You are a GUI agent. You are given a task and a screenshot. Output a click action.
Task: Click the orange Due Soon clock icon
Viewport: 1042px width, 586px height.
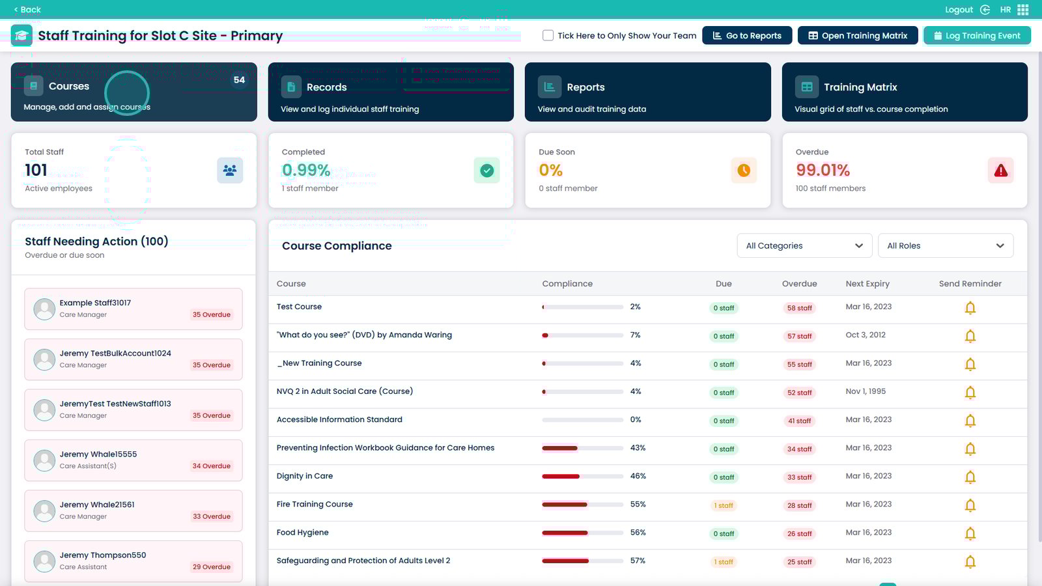[x=744, y=171]
